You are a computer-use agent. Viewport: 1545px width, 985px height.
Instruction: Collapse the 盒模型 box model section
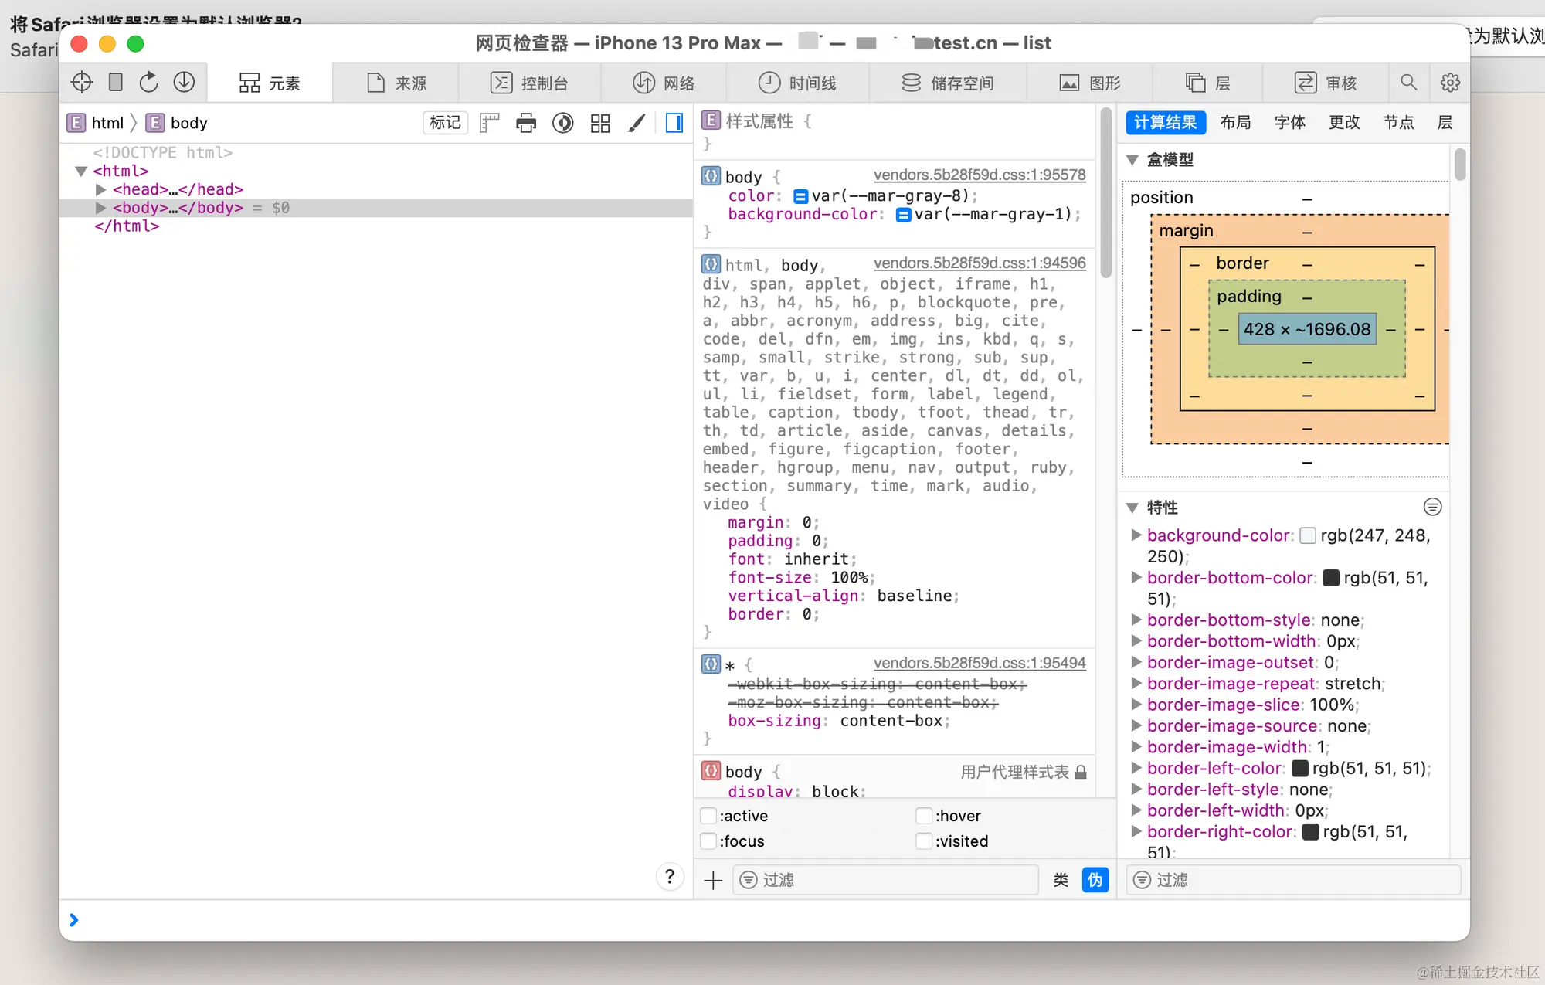point(1132,160)
